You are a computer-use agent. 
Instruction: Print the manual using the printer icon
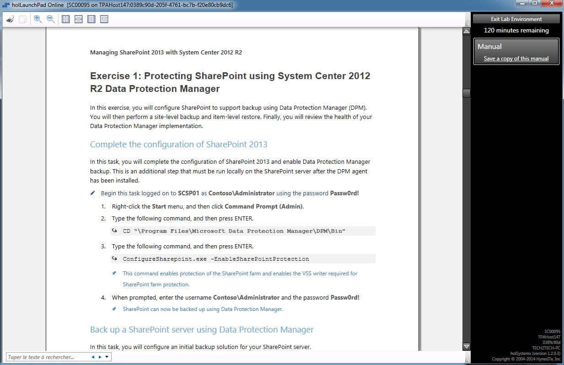(10, 19)
